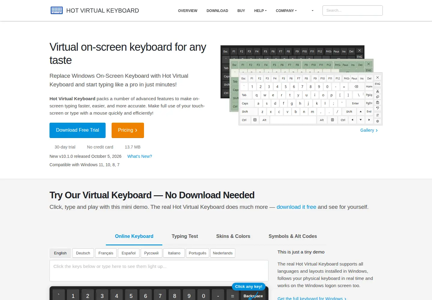Open the Symbols & Alt Codes tab
Image resolution: width=432 pixels, height=300 pixels.
pos(293,236)
